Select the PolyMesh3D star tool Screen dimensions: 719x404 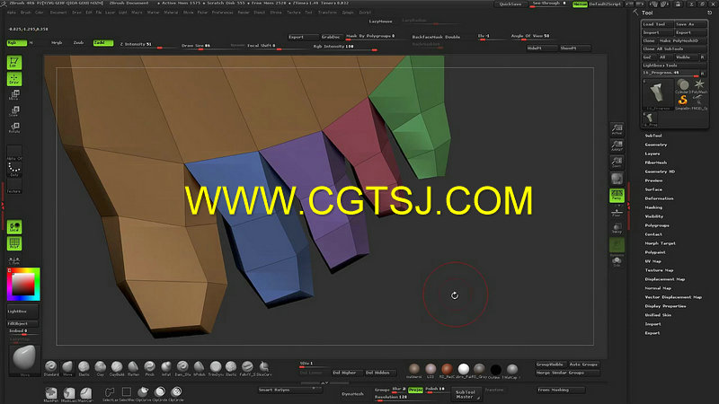699,85
